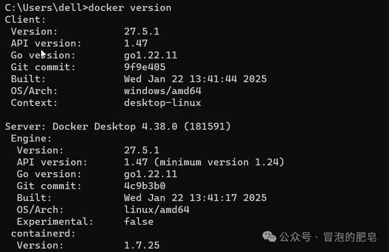Viewport: 389px width, 252px height.
Task: Click the WeChat logo in the watermark
Action: tap(270, 237)
